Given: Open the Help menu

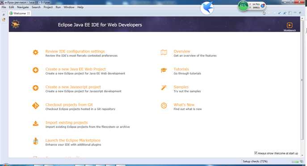Looking at the screenshot, I should (x=80, y=7).
